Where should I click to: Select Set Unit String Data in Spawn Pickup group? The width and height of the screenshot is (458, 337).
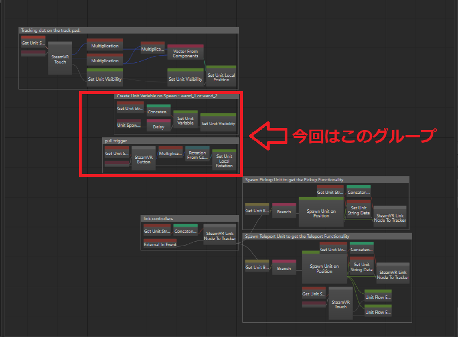point(359,209)
